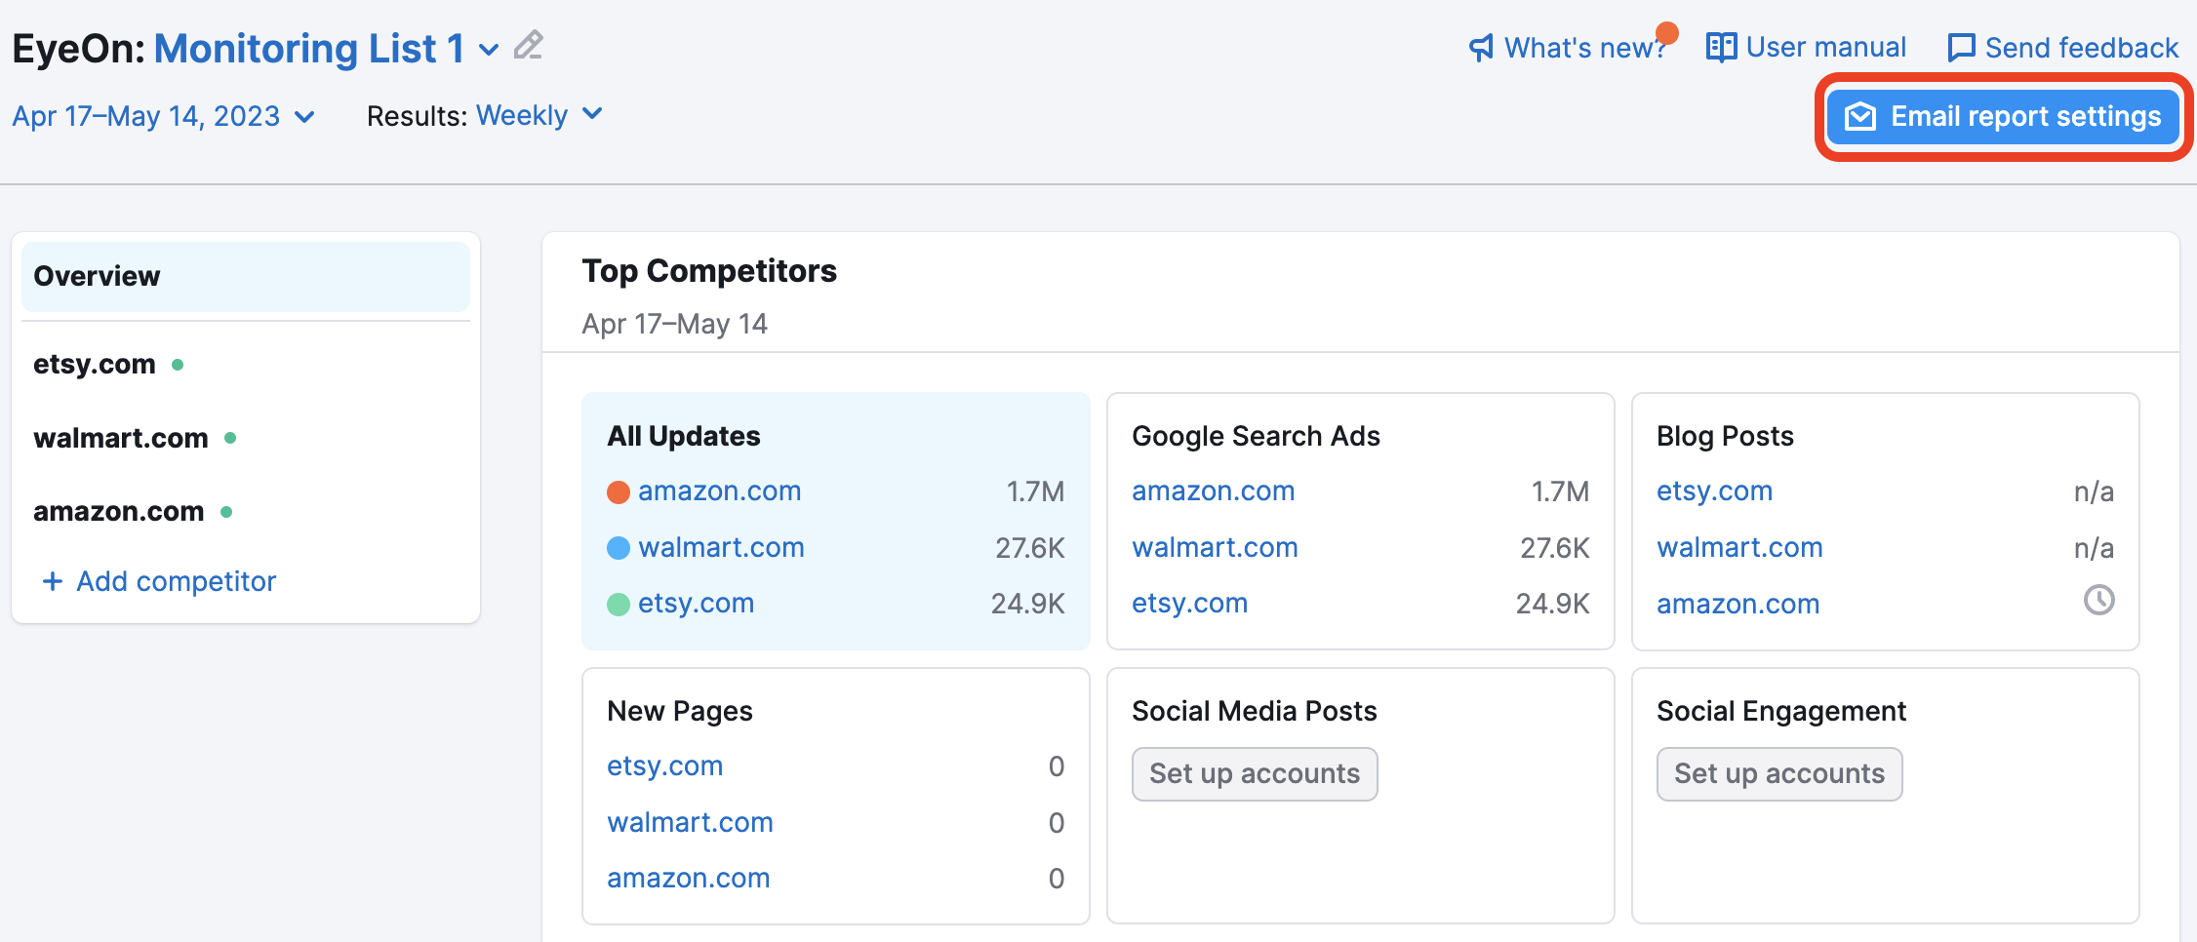This screenshot has height=942, width=2197.
Task: Open etsy.com in the New Pages card
Action: pyautogui.click(x=664, y=766)
